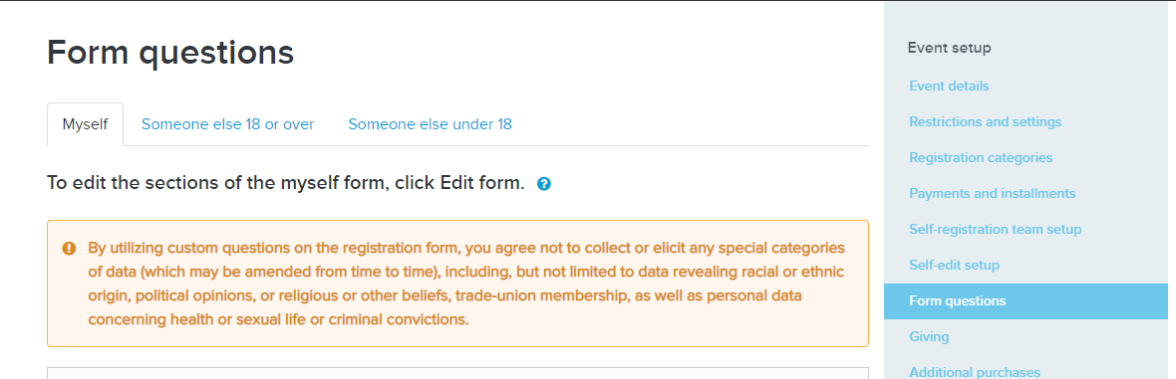Click the blue help question mark icon

click(544, 183)
